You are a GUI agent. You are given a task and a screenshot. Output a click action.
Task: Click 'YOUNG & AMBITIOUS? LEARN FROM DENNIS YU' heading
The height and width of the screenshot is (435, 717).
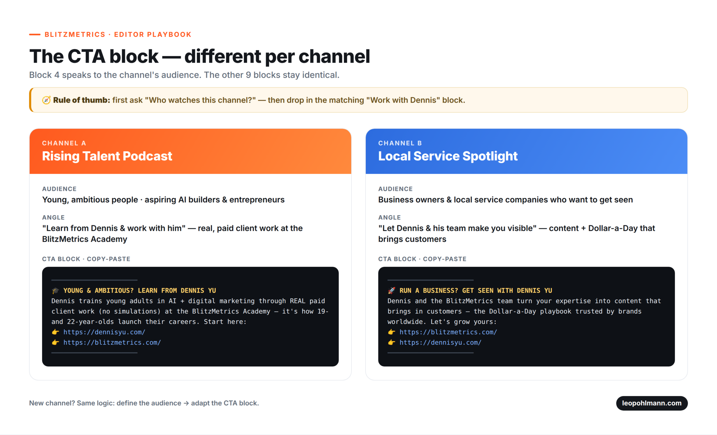click(x=139, y=291)
